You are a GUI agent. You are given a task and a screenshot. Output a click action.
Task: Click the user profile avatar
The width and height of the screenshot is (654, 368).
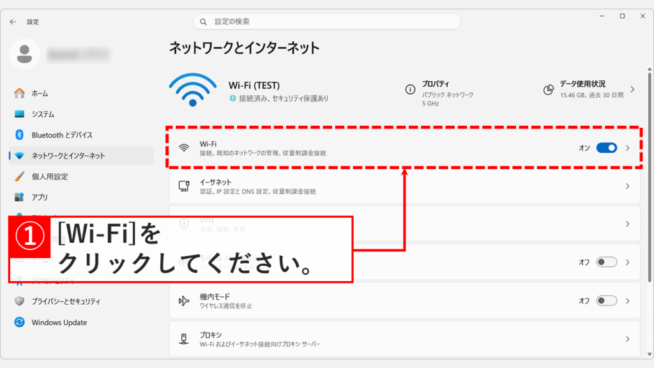click(25, 54)
